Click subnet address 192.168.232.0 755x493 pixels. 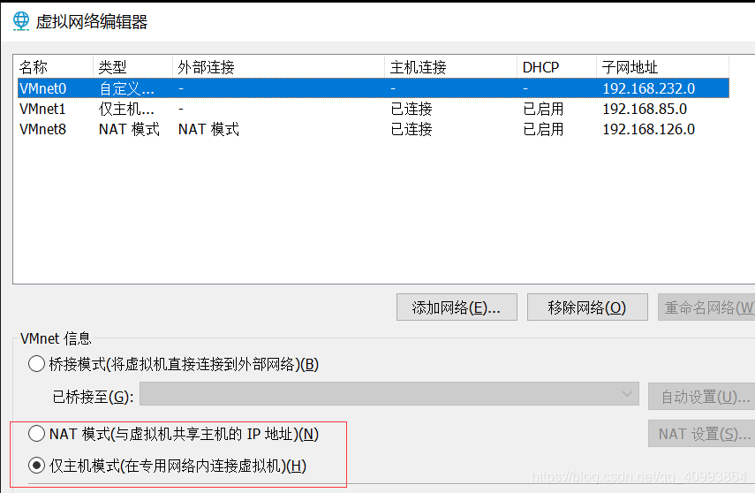[648, 88]
